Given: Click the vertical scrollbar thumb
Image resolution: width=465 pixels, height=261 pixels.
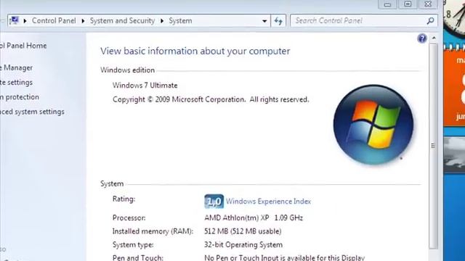Looking at the screenshot, I should [433, 146].
